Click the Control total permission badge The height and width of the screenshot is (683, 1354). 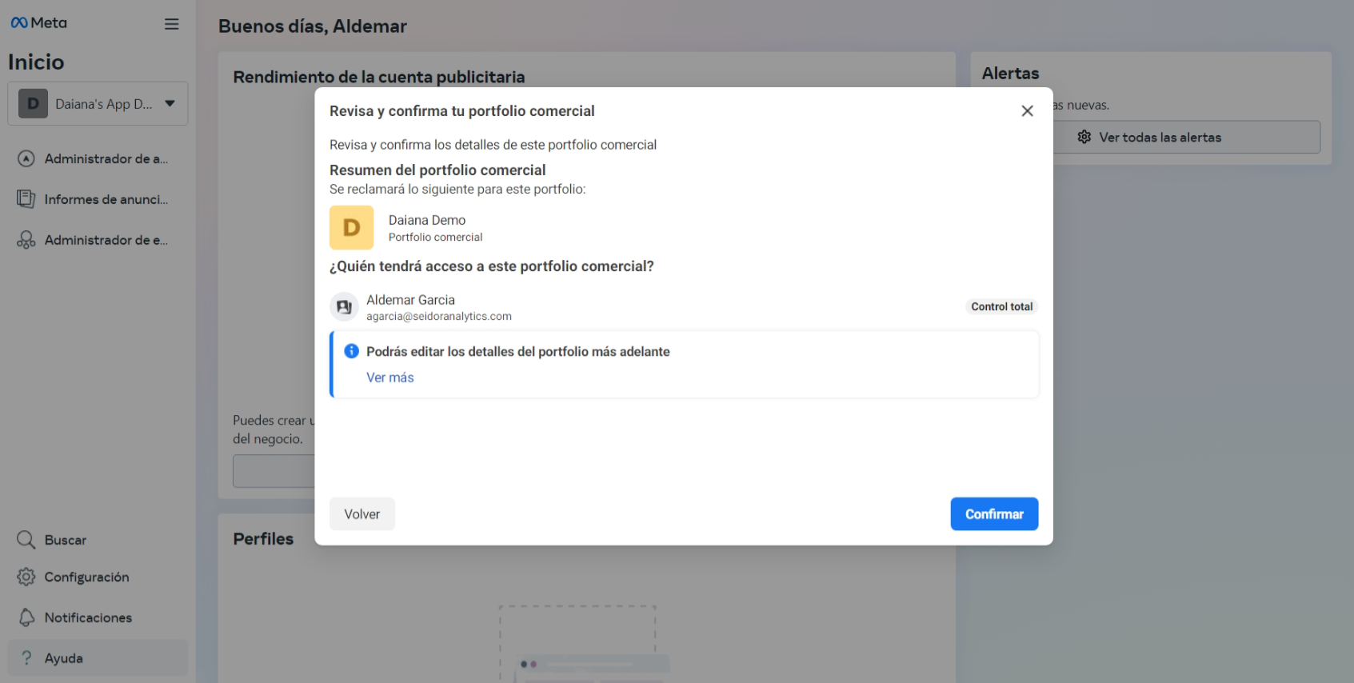pos(1001,306)
